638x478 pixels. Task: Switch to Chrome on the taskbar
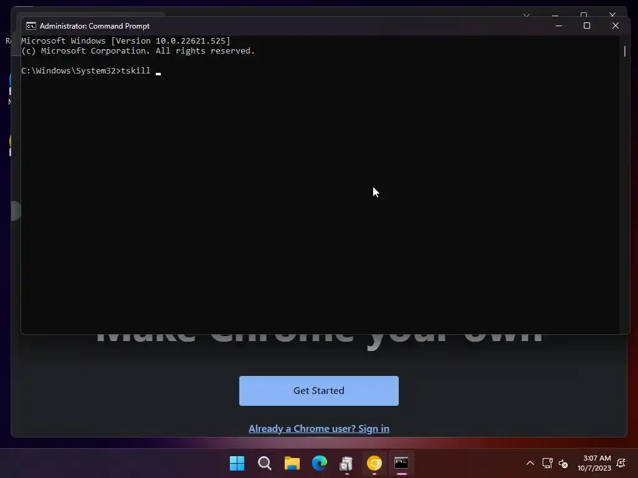374,463
